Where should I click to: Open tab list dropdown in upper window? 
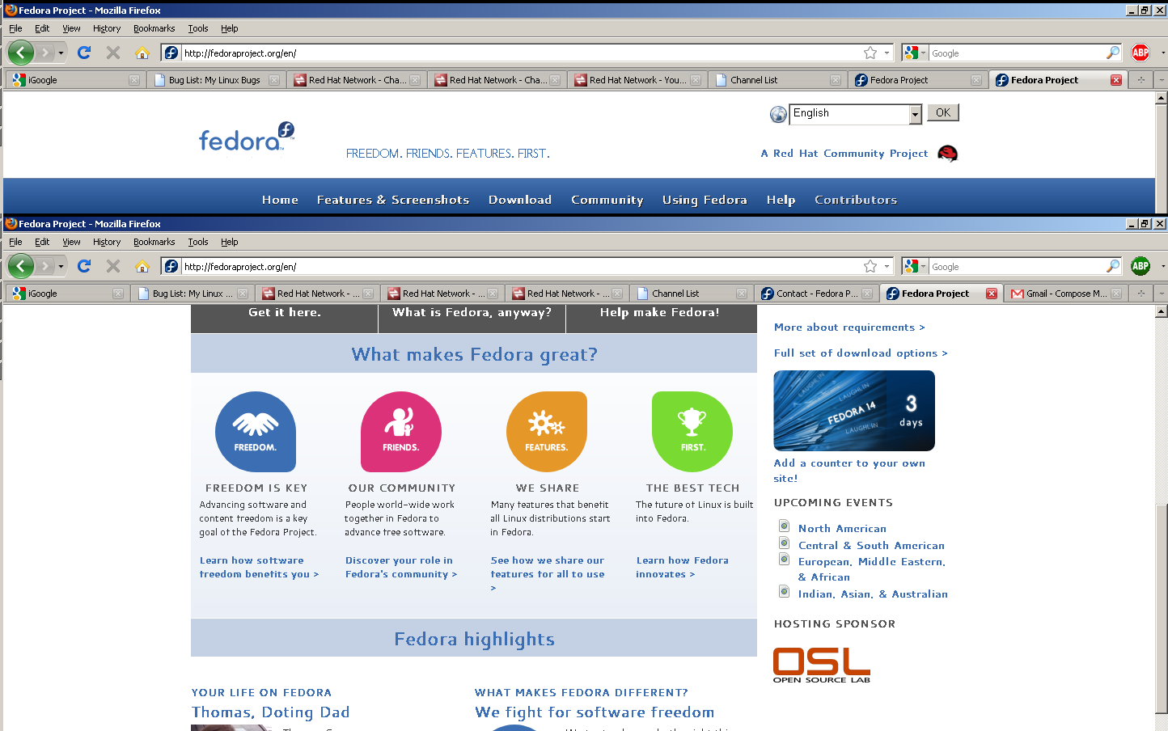click(x=1162, y=80)
